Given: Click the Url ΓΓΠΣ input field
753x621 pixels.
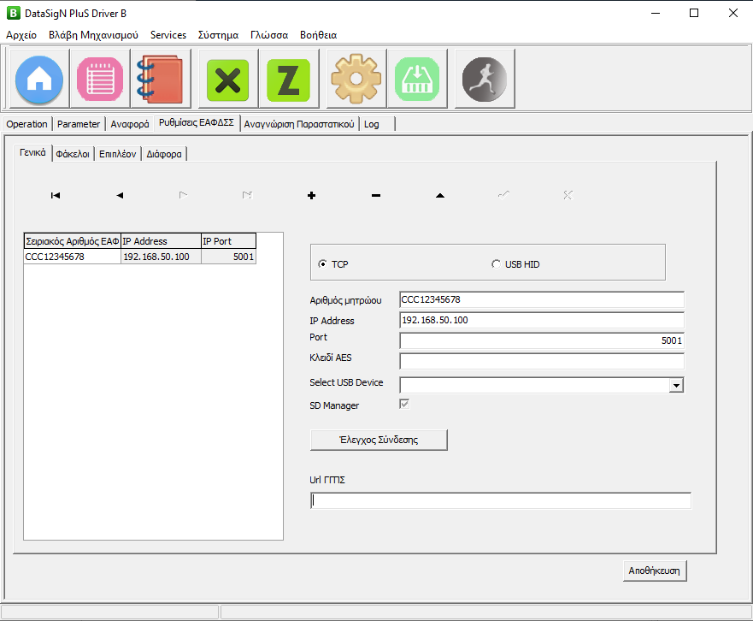Looking at the screenshot, I should (x=501, y=500).
